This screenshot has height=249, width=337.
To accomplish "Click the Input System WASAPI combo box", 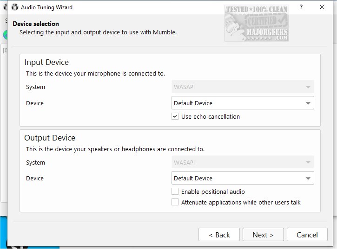I will [x=242, y=87].
